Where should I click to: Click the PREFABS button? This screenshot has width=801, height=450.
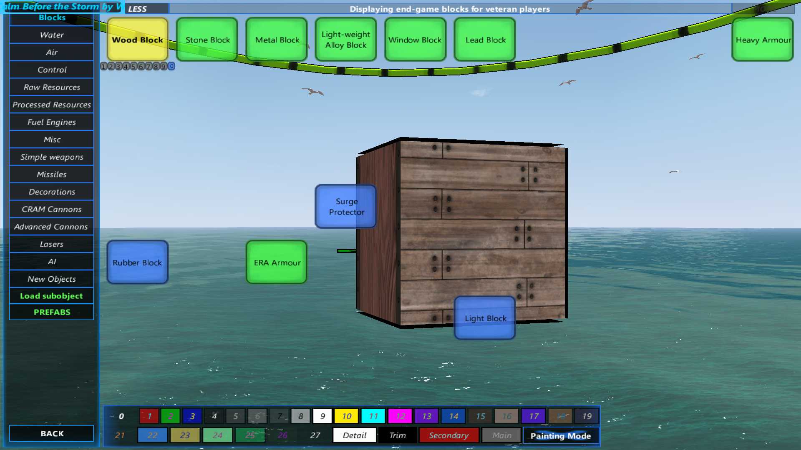click(51, 312)
